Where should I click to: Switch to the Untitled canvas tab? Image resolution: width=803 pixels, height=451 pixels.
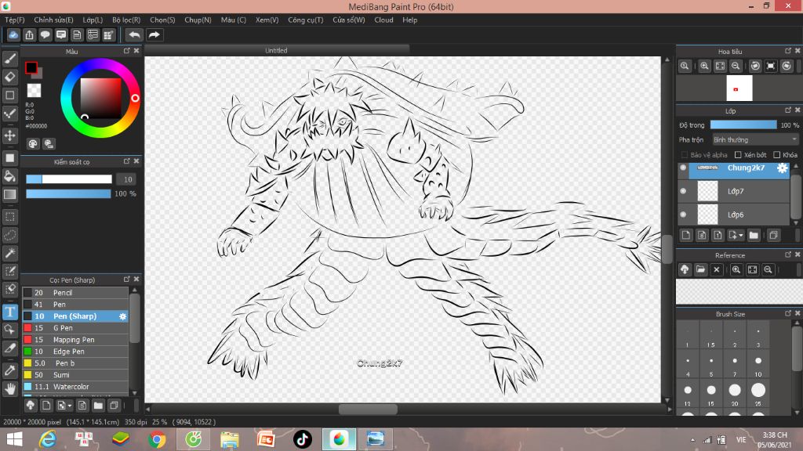tap(276, 50)
